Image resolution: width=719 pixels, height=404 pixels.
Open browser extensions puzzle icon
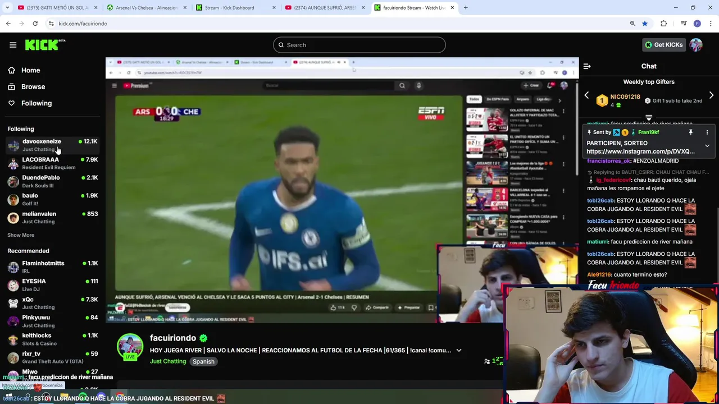(664, 24)
